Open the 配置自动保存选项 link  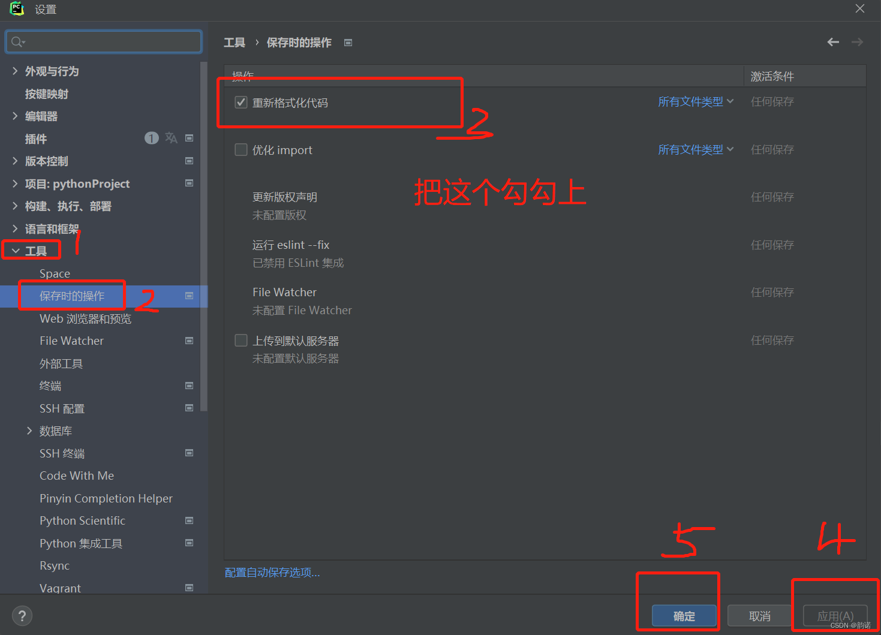click(272, 572)
